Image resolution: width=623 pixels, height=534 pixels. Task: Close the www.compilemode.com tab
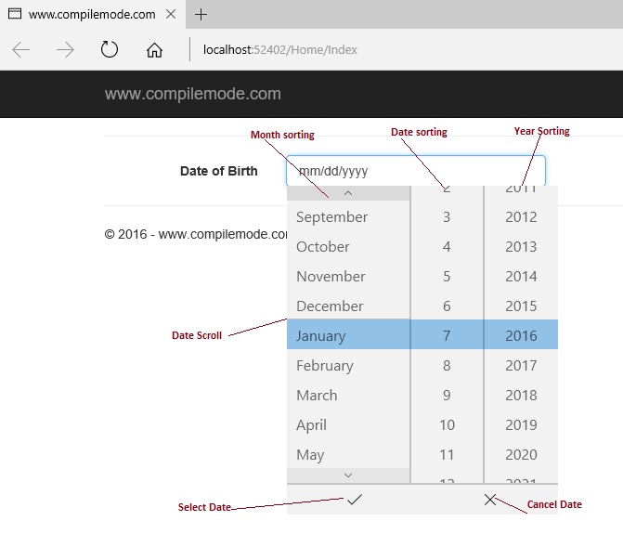click(x=172, y=14)
